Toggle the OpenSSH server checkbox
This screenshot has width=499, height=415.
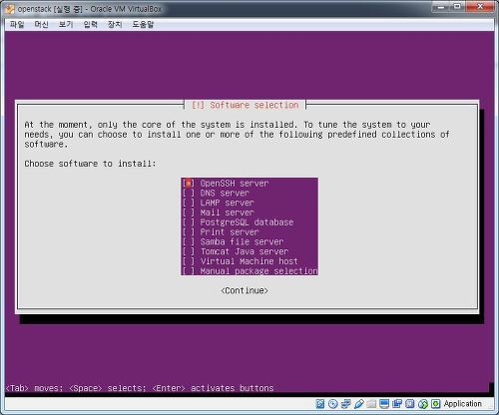click(189, 184)
